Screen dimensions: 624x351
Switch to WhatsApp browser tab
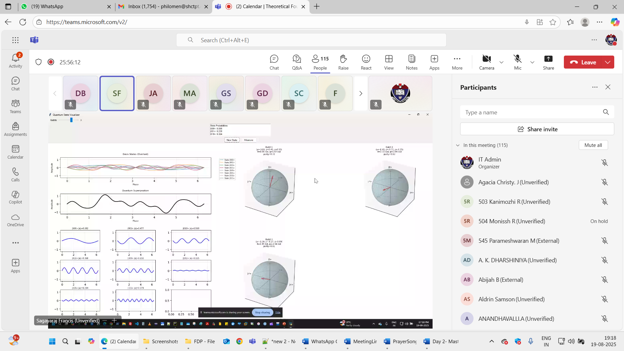point(66,6)
